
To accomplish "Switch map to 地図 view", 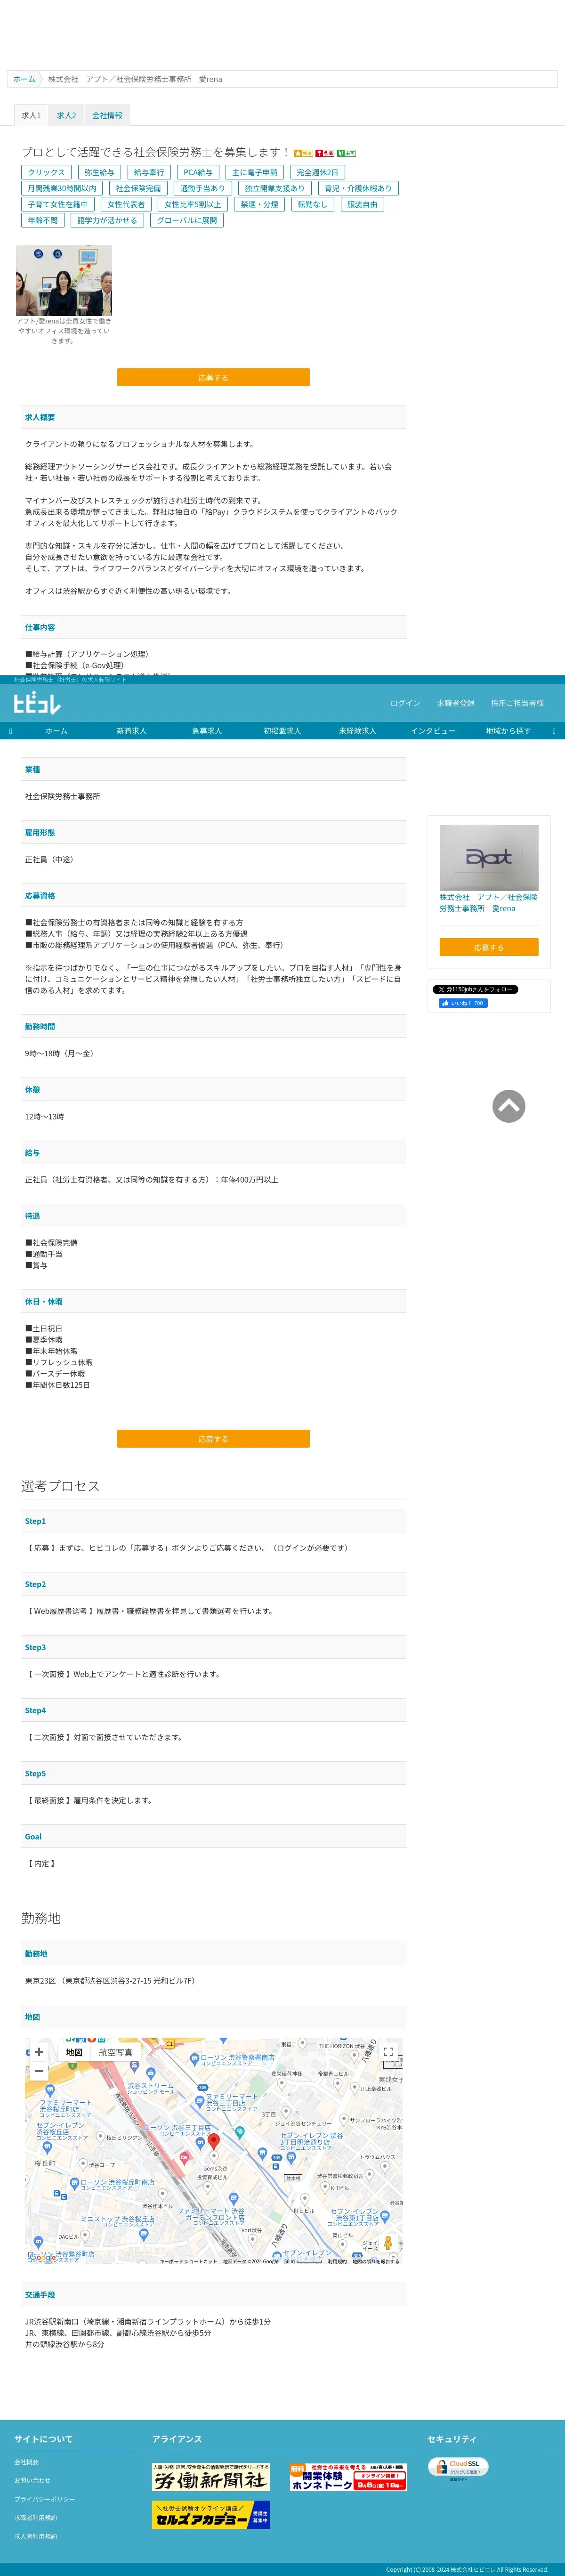I will coord(74,2052).
